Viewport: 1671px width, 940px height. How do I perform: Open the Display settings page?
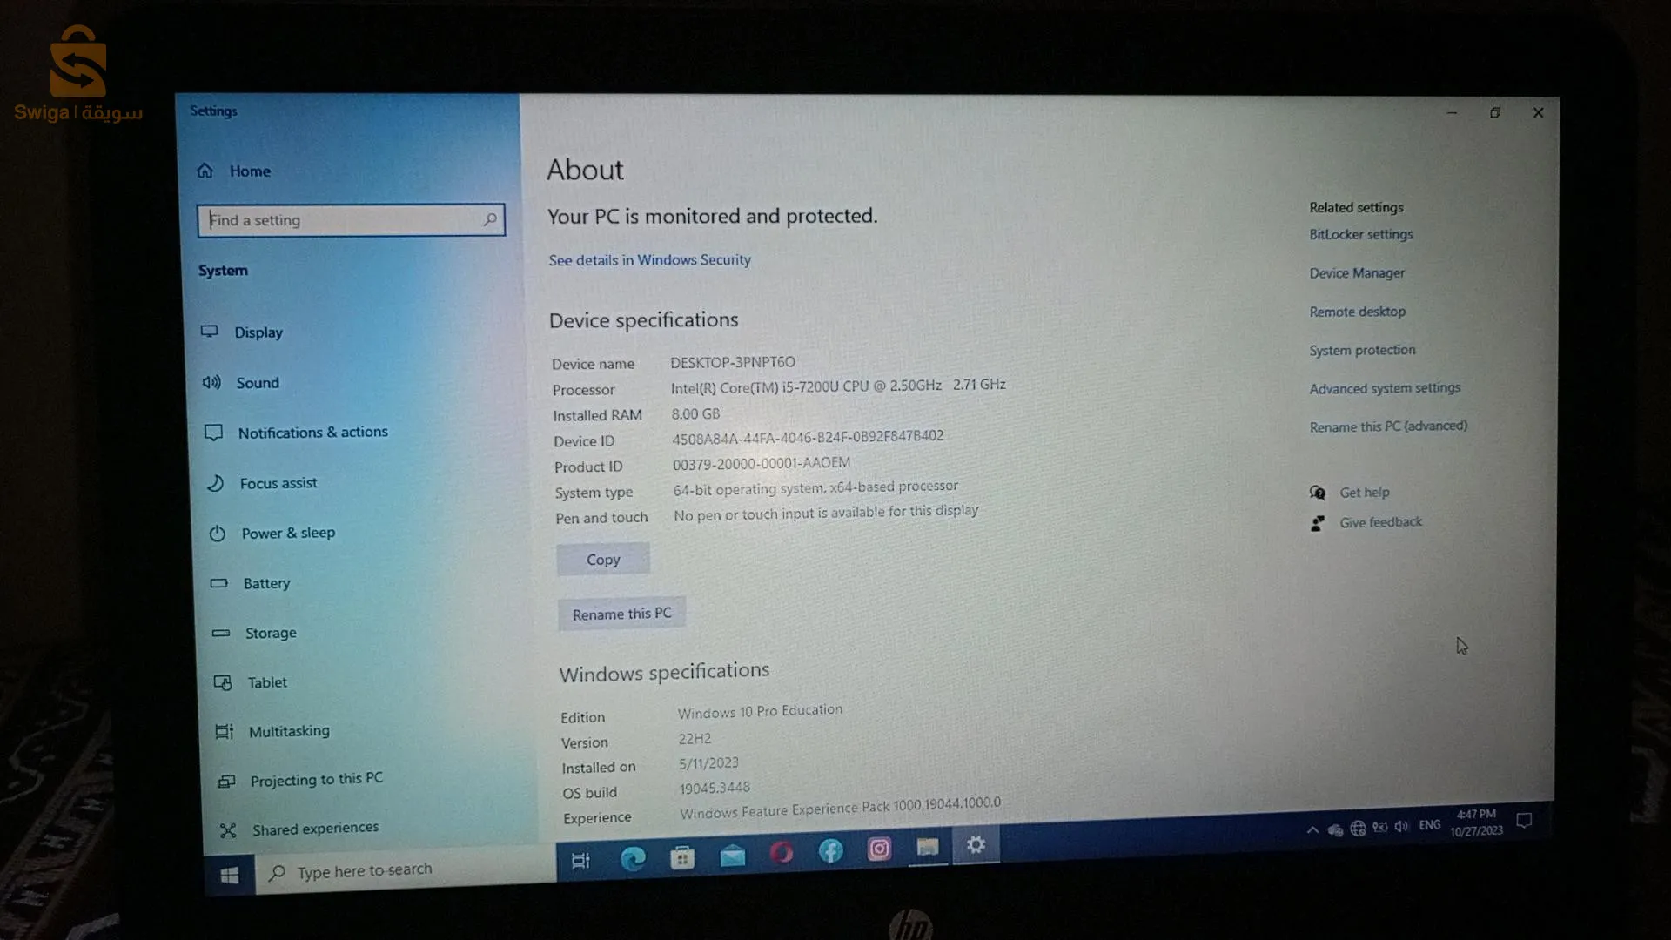pyautogui.click(x=258, y=332)
